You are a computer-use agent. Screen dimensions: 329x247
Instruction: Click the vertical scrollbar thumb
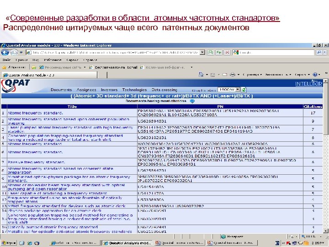(x=325, y=109)
